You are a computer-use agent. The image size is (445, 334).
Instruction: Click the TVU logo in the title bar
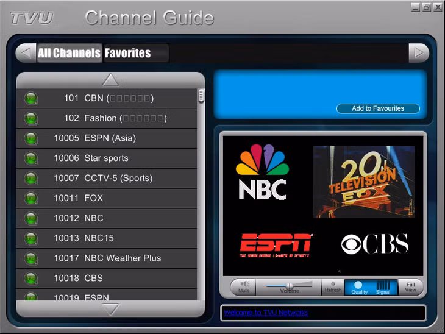tap(32, 18)
